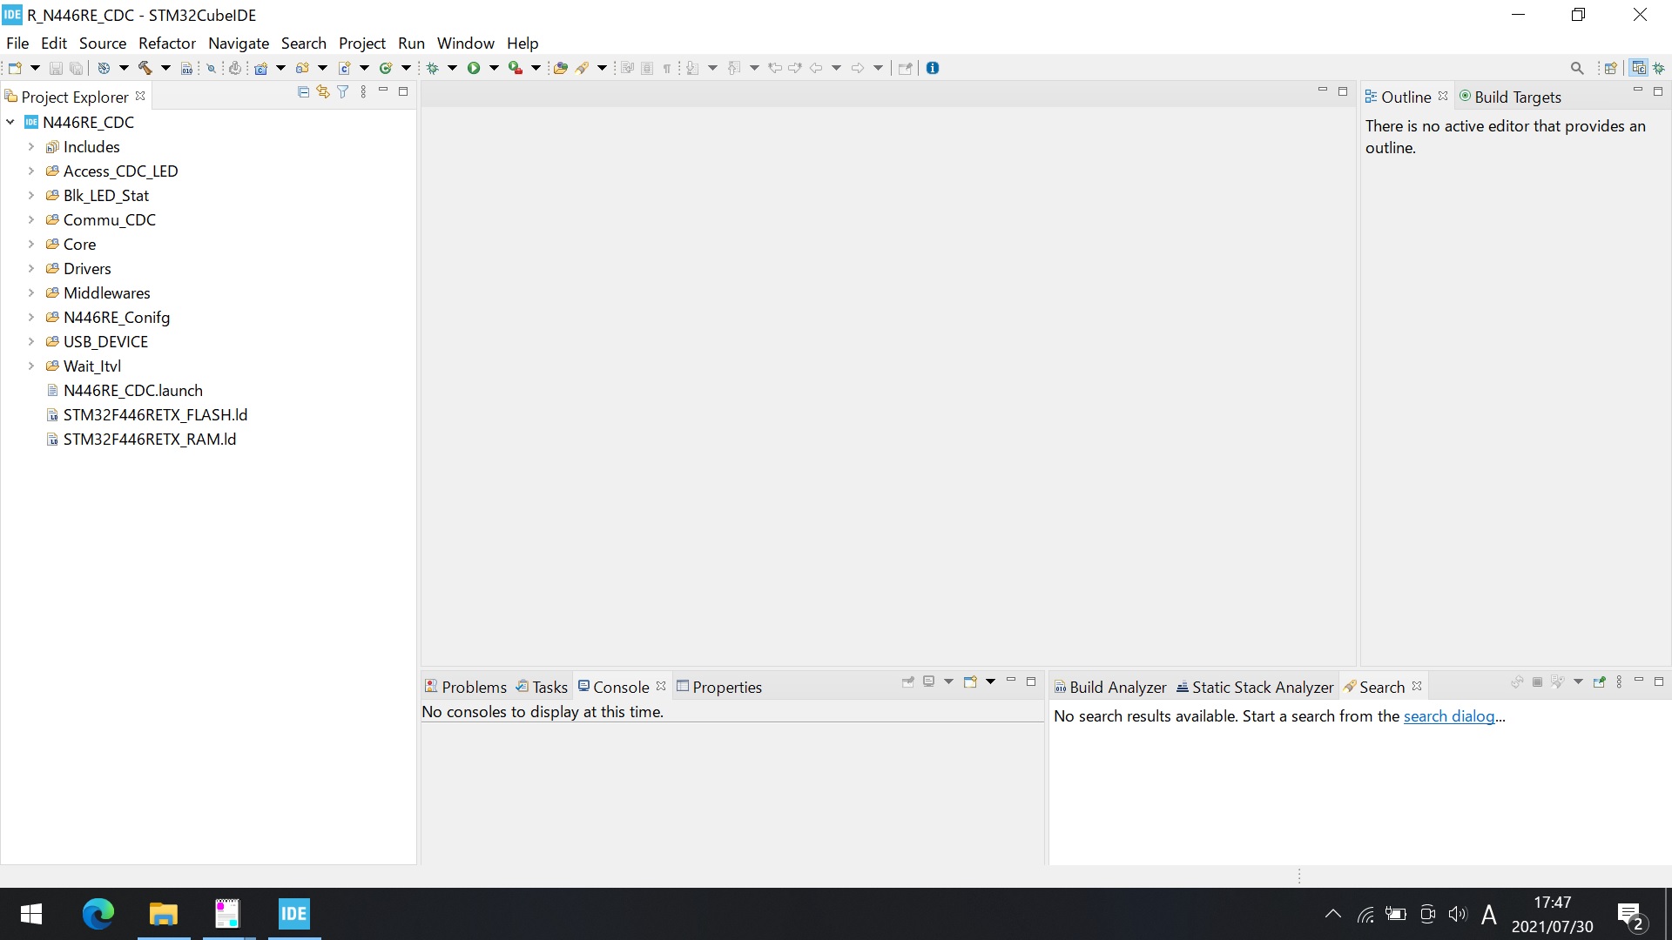Click the blue information icon in toolbar
Viewport: 1672px width, 940px height.
pyautogui.click(x=933, y=68)
